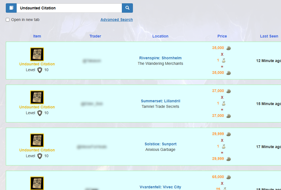Viewport: 281px width, 190px height.
Task: Click the Undaunted Citation icon in Lillandril row
Action: [37, 97]
